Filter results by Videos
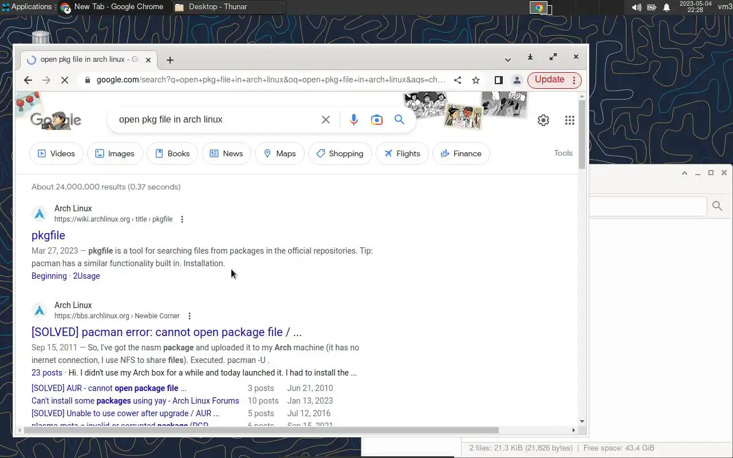 click(x=56, y=153)
